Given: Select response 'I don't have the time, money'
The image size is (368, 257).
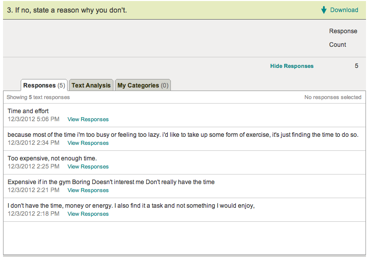Looking at the screenshot, I should (131, 206).
